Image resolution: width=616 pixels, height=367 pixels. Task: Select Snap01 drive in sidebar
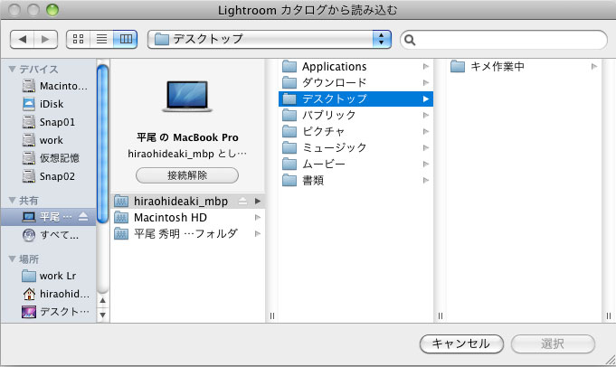pyautogui.click(x=48, y=122)
